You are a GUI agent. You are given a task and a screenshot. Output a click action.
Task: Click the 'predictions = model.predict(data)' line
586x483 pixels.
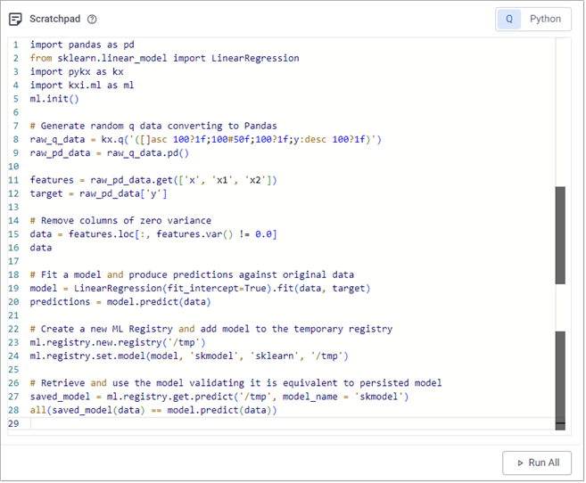[x=122, y=302]
